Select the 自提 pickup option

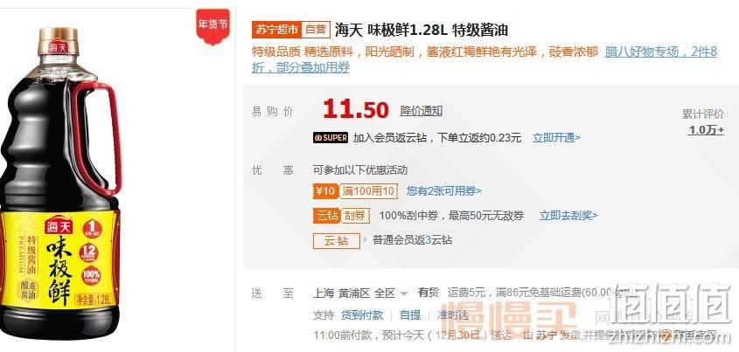(410, 314)
